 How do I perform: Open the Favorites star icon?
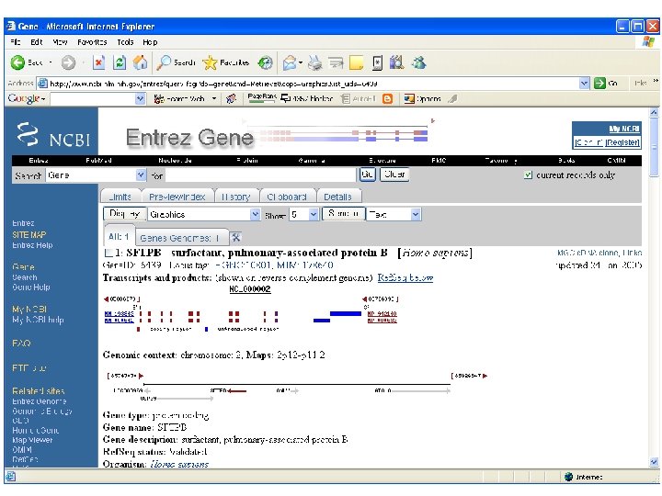210,62
